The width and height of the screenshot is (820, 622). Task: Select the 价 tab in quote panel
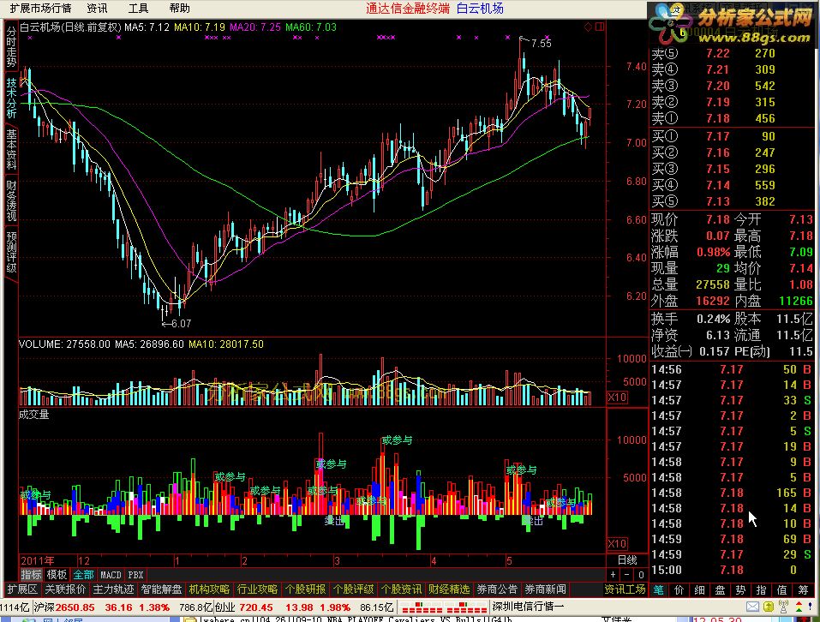click(679, 589)
